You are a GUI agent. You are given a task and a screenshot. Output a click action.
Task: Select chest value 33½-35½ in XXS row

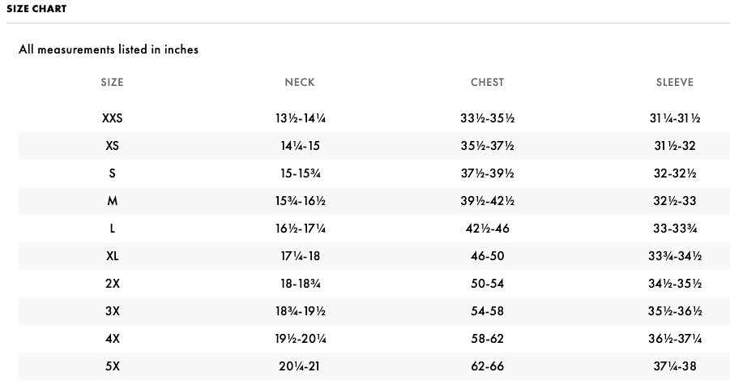488,118
